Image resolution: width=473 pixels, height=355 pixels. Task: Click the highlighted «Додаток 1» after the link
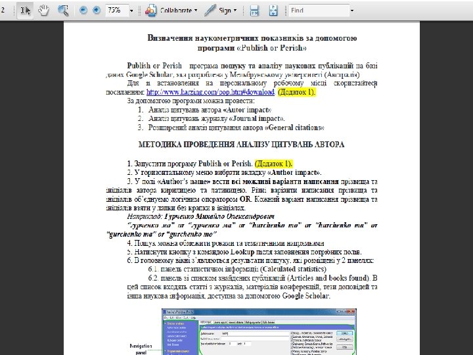coord(296,92)
